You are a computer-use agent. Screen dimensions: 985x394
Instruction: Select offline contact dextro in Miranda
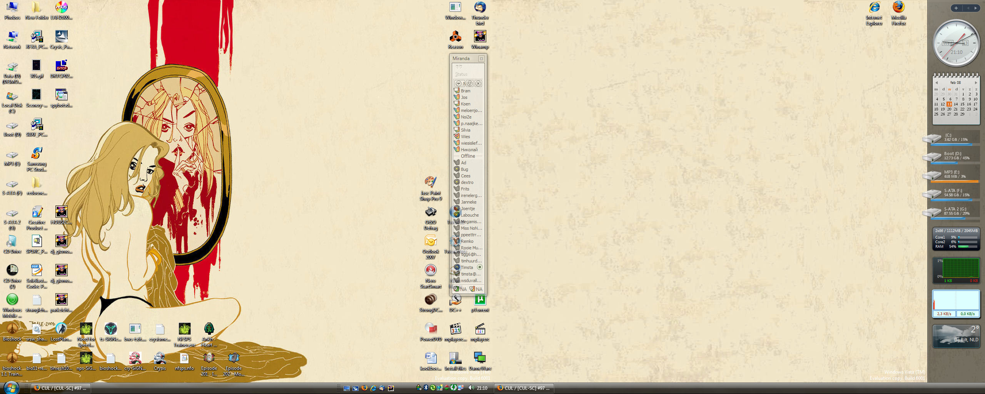468,182
